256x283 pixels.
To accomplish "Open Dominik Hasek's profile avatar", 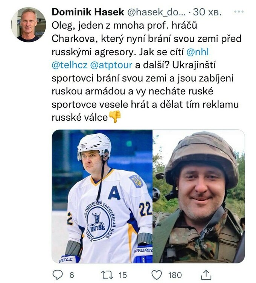I will click(x=28, y=25).
